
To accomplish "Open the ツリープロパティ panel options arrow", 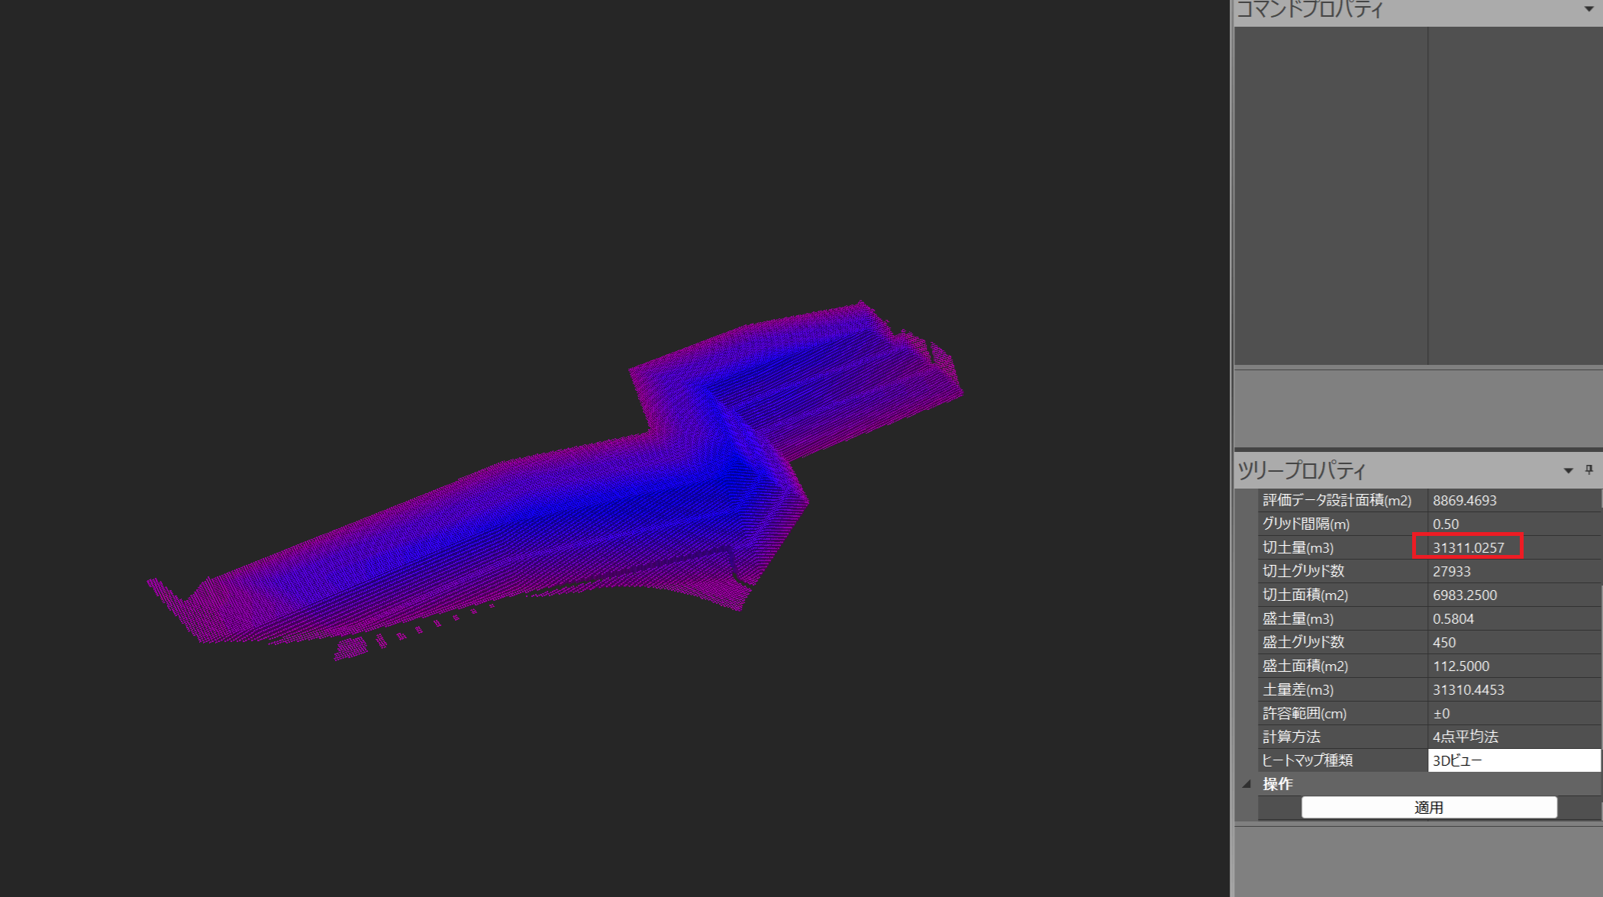I will click(x=1568, y=470).
